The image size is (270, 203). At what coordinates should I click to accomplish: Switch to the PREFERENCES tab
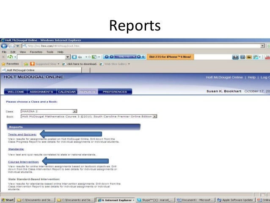pyautogui.click(x=115, y=92)
